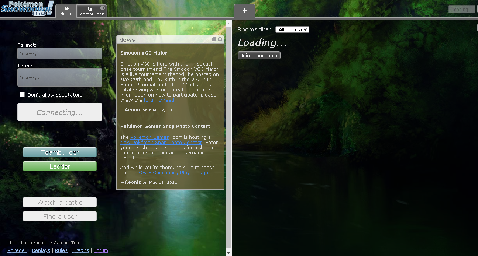The image size is (478, 256).
Task: Click the Find a user button
Action: pyautogui.click(x=60, y=216)
